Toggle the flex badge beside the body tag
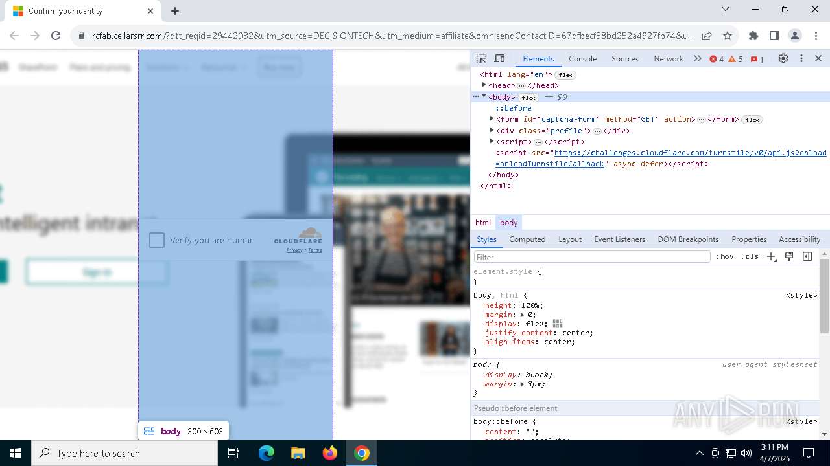830x466 pixels. [x=528, y=98]
